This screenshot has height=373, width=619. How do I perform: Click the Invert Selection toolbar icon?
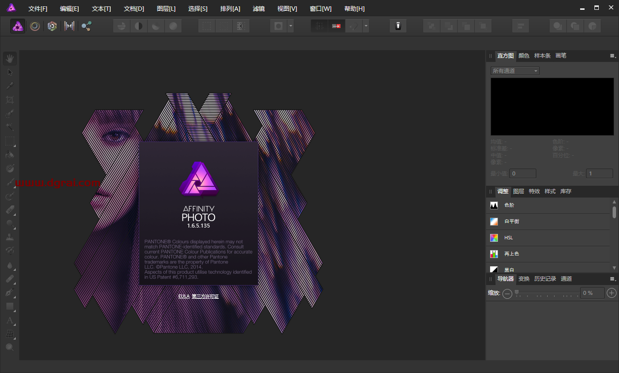[241, 26]
